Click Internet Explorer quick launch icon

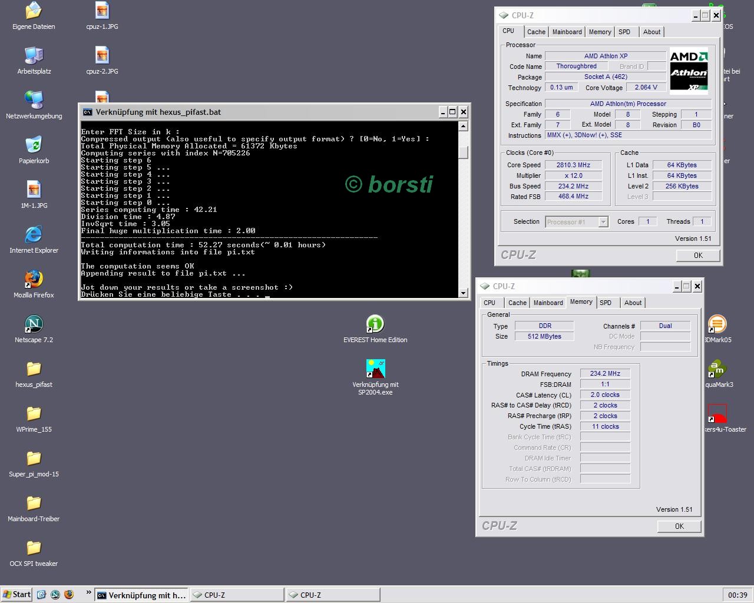41,594
